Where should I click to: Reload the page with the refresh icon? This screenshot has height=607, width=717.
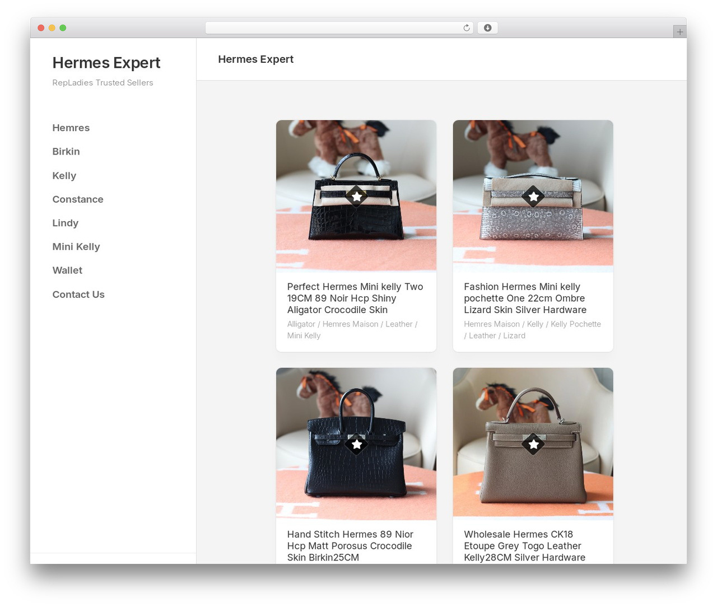466,28
